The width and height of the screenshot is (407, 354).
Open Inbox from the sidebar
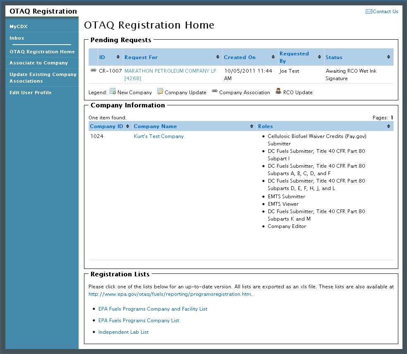(x=17, y=38)
